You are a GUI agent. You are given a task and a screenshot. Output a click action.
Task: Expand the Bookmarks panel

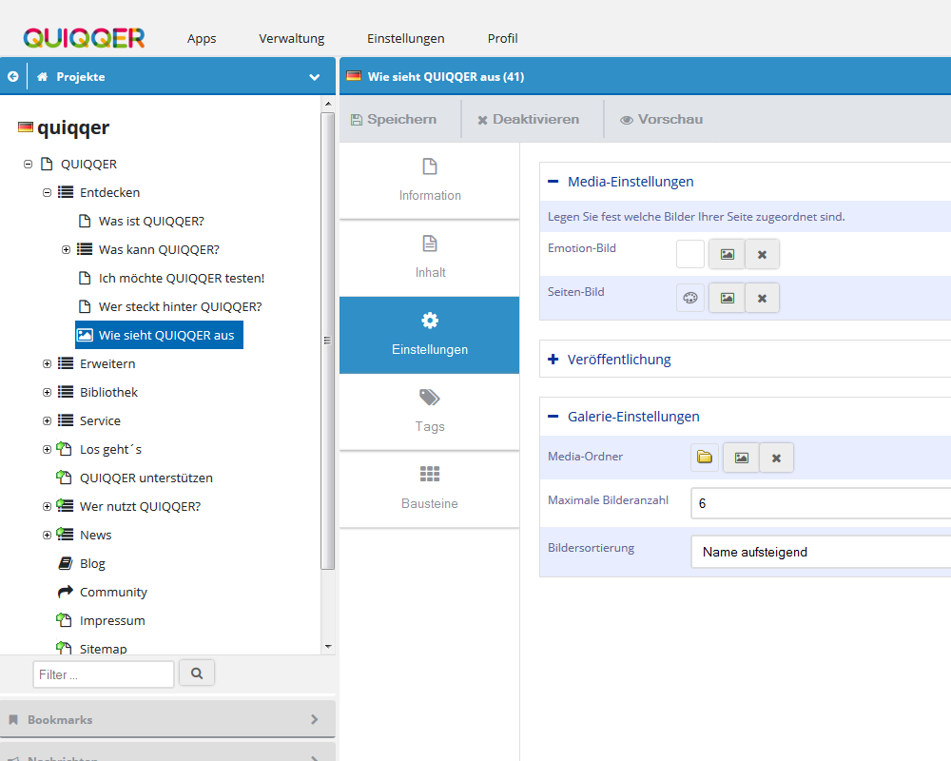(167, 719)
